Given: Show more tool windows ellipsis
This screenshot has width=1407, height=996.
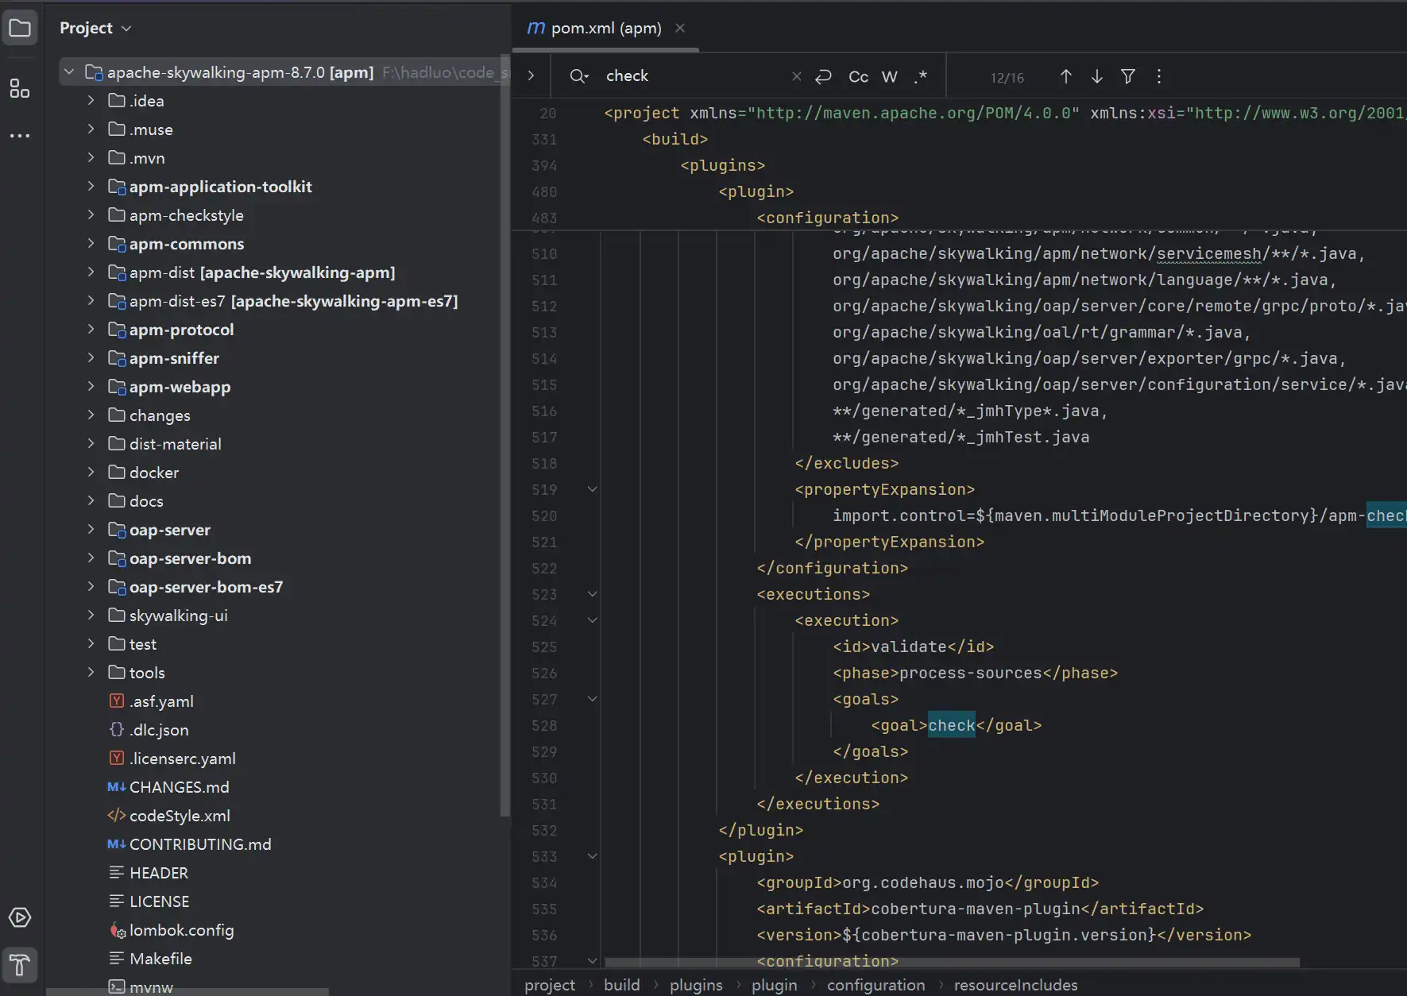Looking at the screenshot, I should tap(20, 136).
